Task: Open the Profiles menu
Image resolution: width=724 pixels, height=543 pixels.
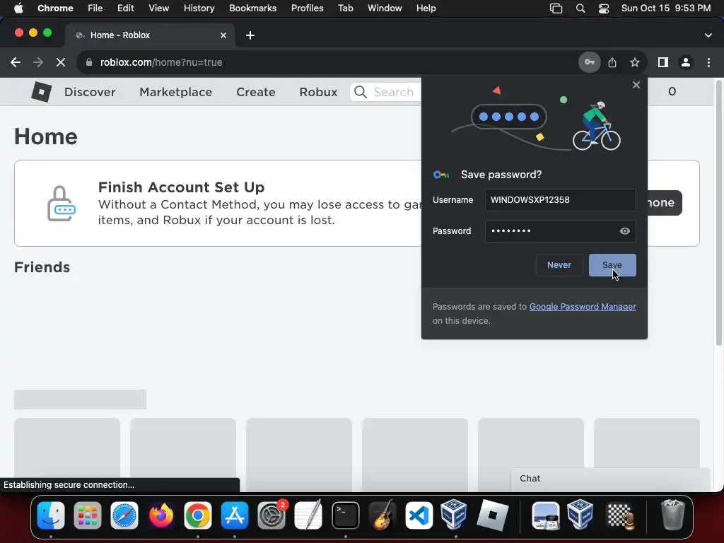Action: tap(307, 8)
